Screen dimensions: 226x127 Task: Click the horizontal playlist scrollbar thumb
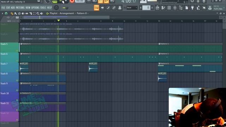[66, 18]
